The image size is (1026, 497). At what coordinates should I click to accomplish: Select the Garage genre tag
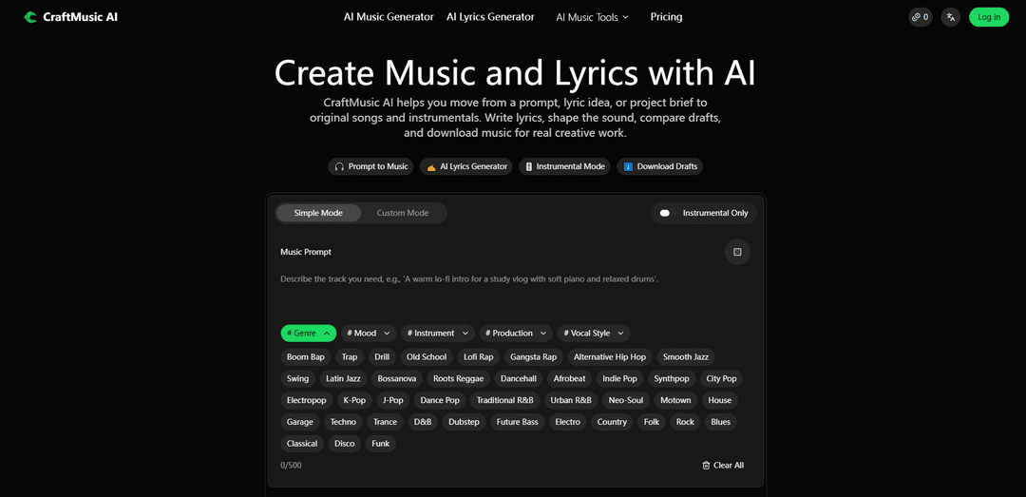click(300, 422)
